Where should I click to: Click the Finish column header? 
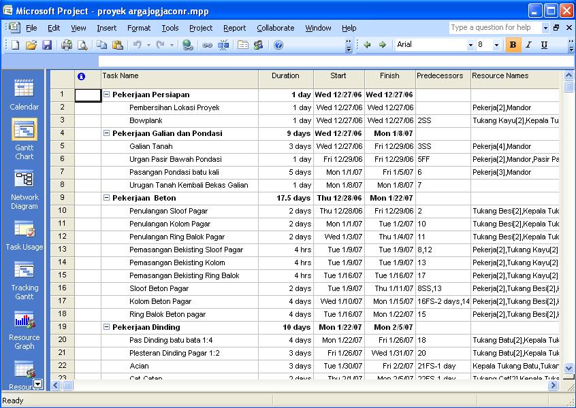pyautogui.click(x=389, y=78)
